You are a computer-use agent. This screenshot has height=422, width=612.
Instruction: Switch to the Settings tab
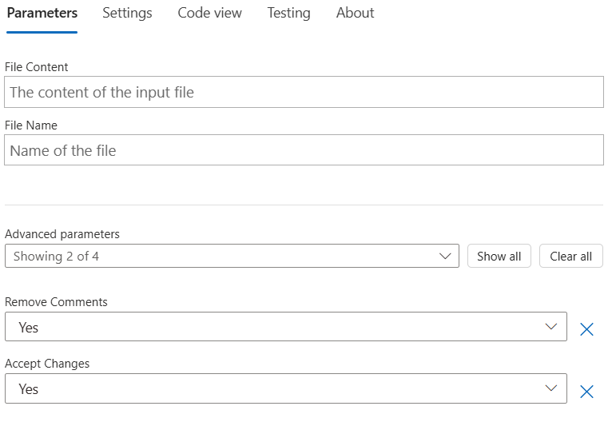tap(127, 14)
